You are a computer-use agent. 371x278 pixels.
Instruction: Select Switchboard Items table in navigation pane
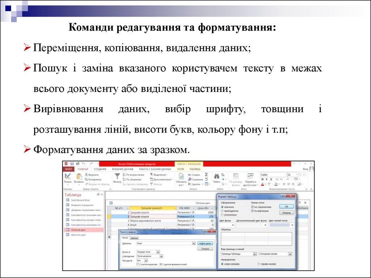coord(80,200)
